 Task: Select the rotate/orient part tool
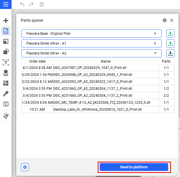[6, 51]
